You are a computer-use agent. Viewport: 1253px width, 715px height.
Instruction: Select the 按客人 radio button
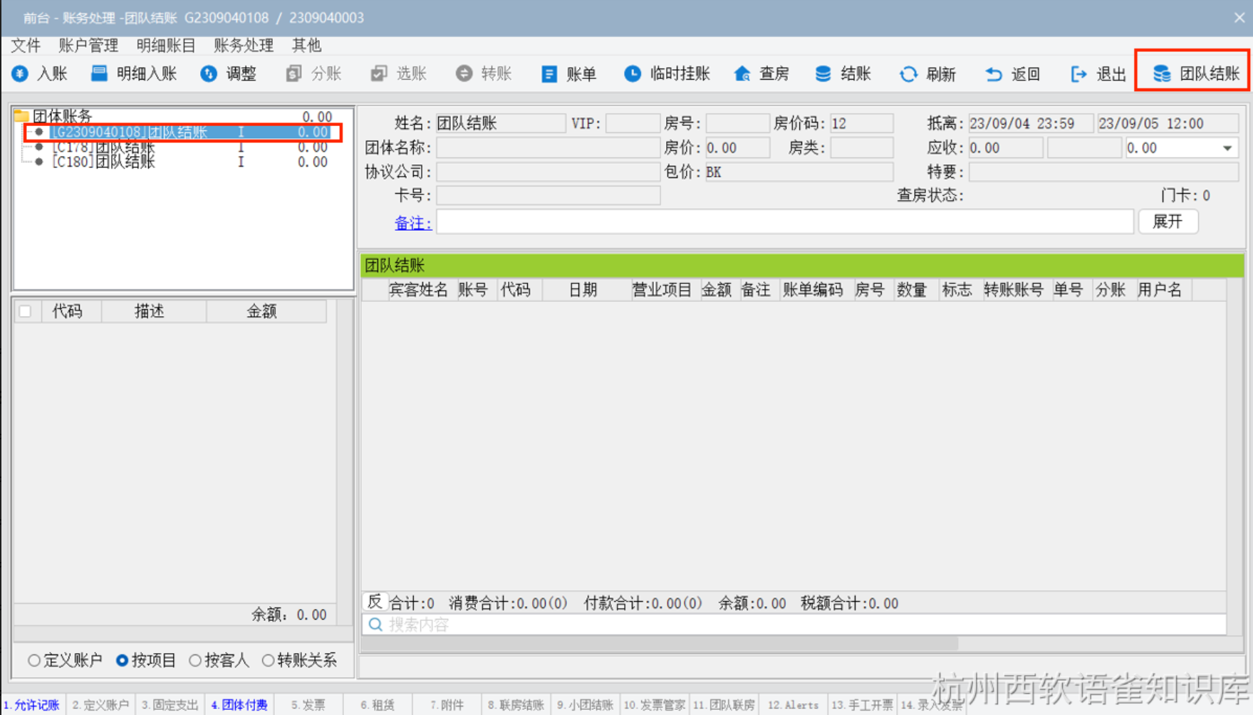(x=195, y=660)
